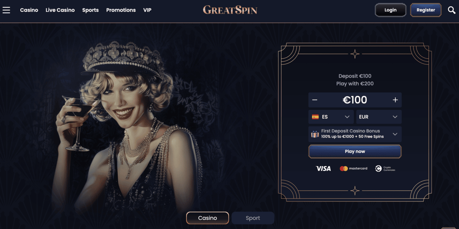This screenshot has height=229, width=459.
Task: Go to the Promotions menu item
Action: pos(121,10)
